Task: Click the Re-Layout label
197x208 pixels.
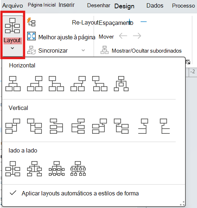Action: [x=85, y=23]
